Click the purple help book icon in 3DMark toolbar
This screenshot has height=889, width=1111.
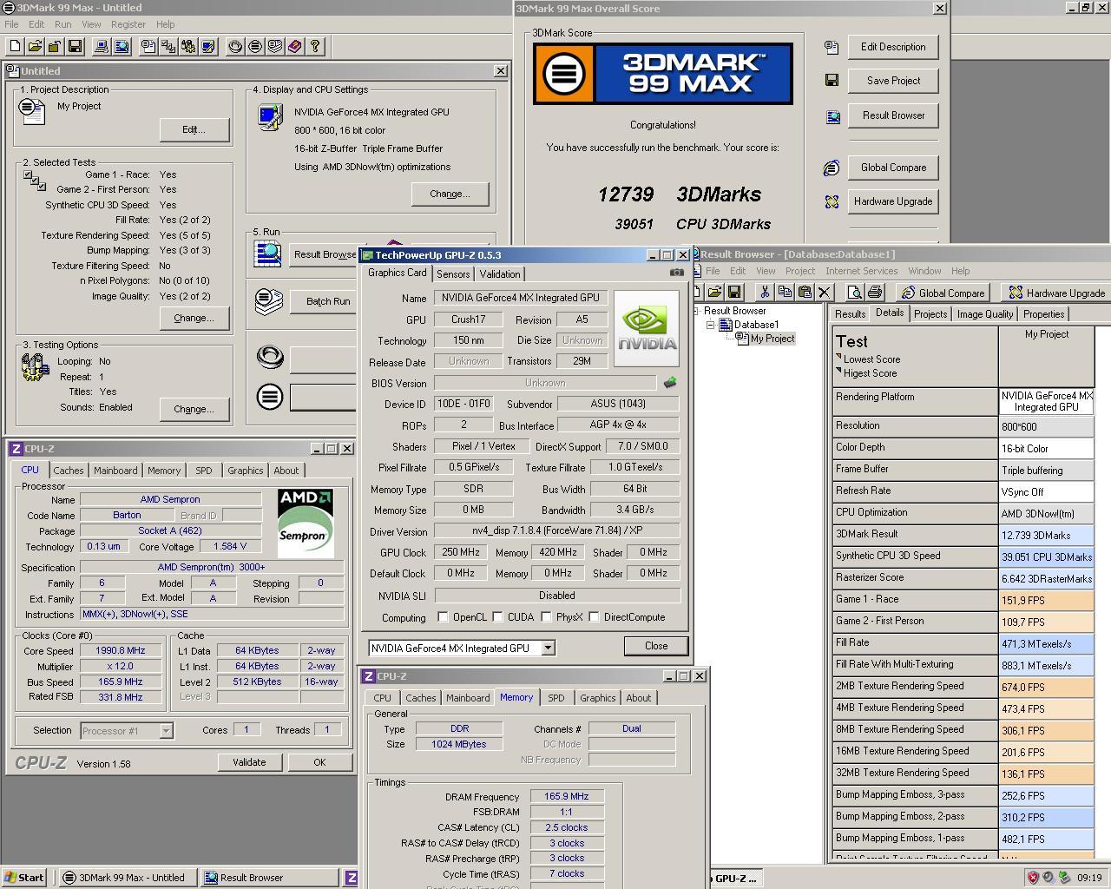(x=295, y=46)
